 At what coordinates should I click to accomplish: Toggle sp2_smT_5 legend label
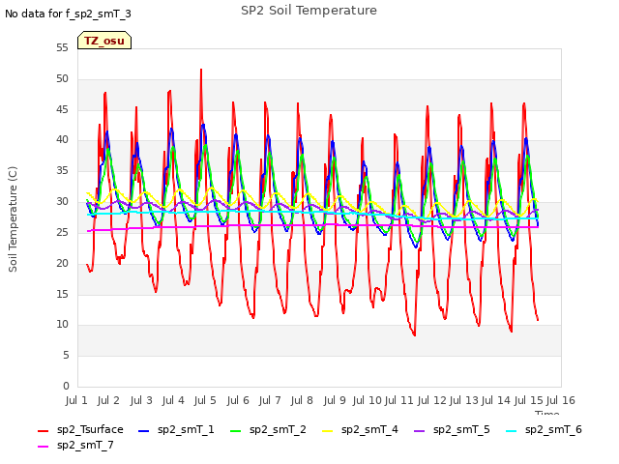tap(461, 429)
